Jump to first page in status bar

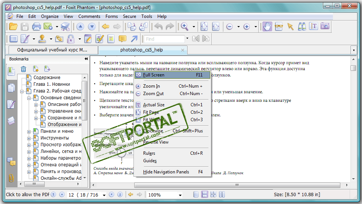(53, 195)
